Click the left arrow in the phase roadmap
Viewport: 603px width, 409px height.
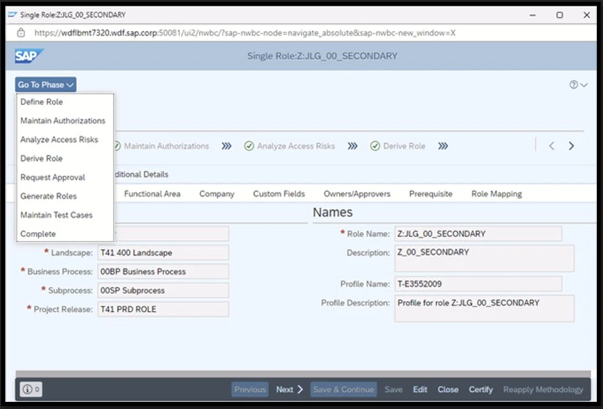pyautogui.click(x=551, y=146)
